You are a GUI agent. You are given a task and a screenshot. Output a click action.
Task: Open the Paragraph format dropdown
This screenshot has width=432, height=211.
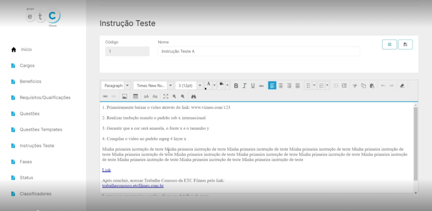[x=116, y=86]
